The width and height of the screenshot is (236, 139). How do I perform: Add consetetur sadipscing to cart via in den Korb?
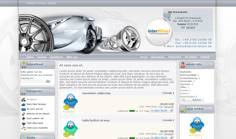pyautogui.click(x=162, y=111)
